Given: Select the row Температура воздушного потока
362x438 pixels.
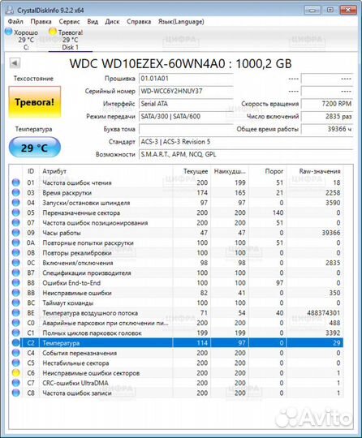Looking at the screenshot, I should pos(176,313).
